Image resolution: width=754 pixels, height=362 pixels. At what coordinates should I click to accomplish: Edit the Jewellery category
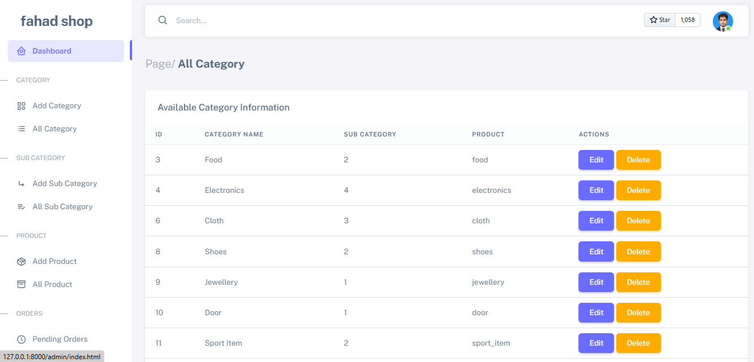596,282
